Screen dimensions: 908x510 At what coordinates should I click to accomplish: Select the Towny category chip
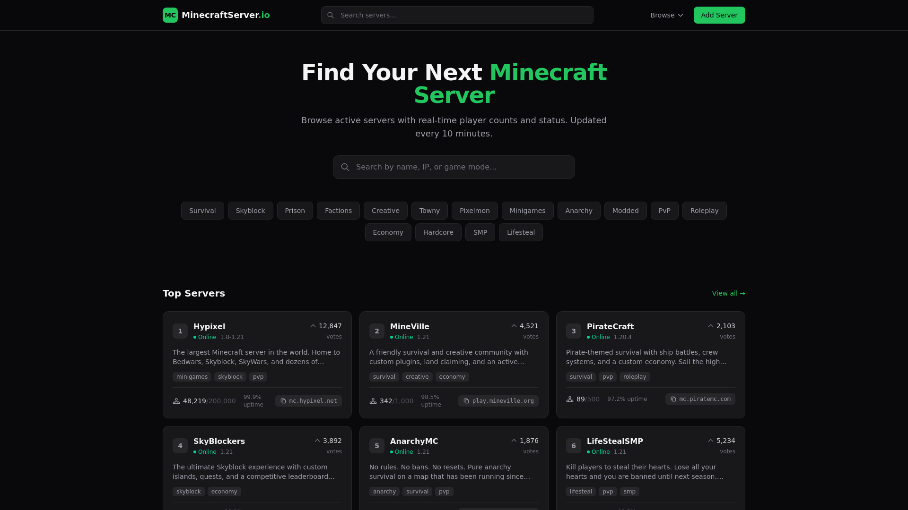tap(429, 211)
